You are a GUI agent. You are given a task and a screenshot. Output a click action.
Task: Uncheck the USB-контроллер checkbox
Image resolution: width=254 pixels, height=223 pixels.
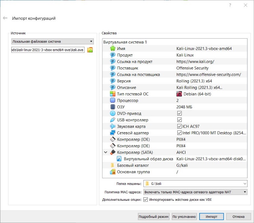click(x=179, y=120)
